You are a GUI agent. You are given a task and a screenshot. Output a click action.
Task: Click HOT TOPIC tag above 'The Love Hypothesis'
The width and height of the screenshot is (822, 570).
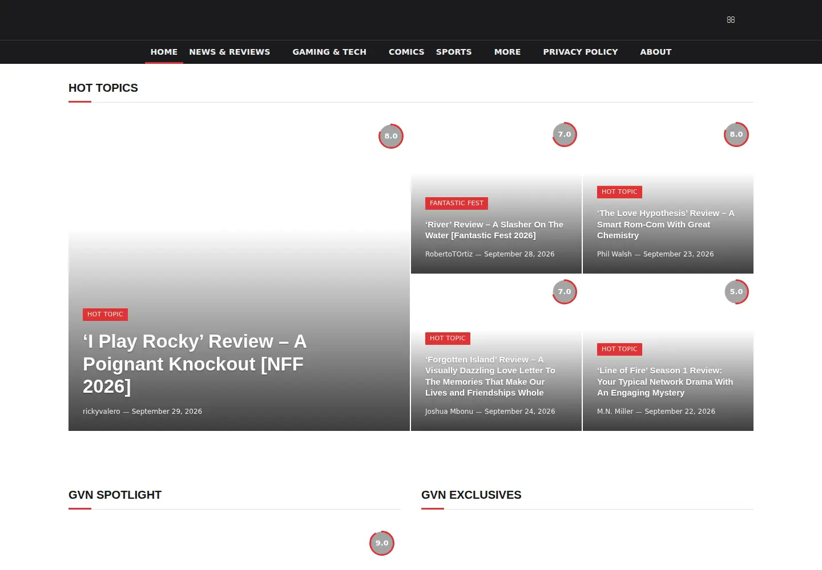coord(619,192)
